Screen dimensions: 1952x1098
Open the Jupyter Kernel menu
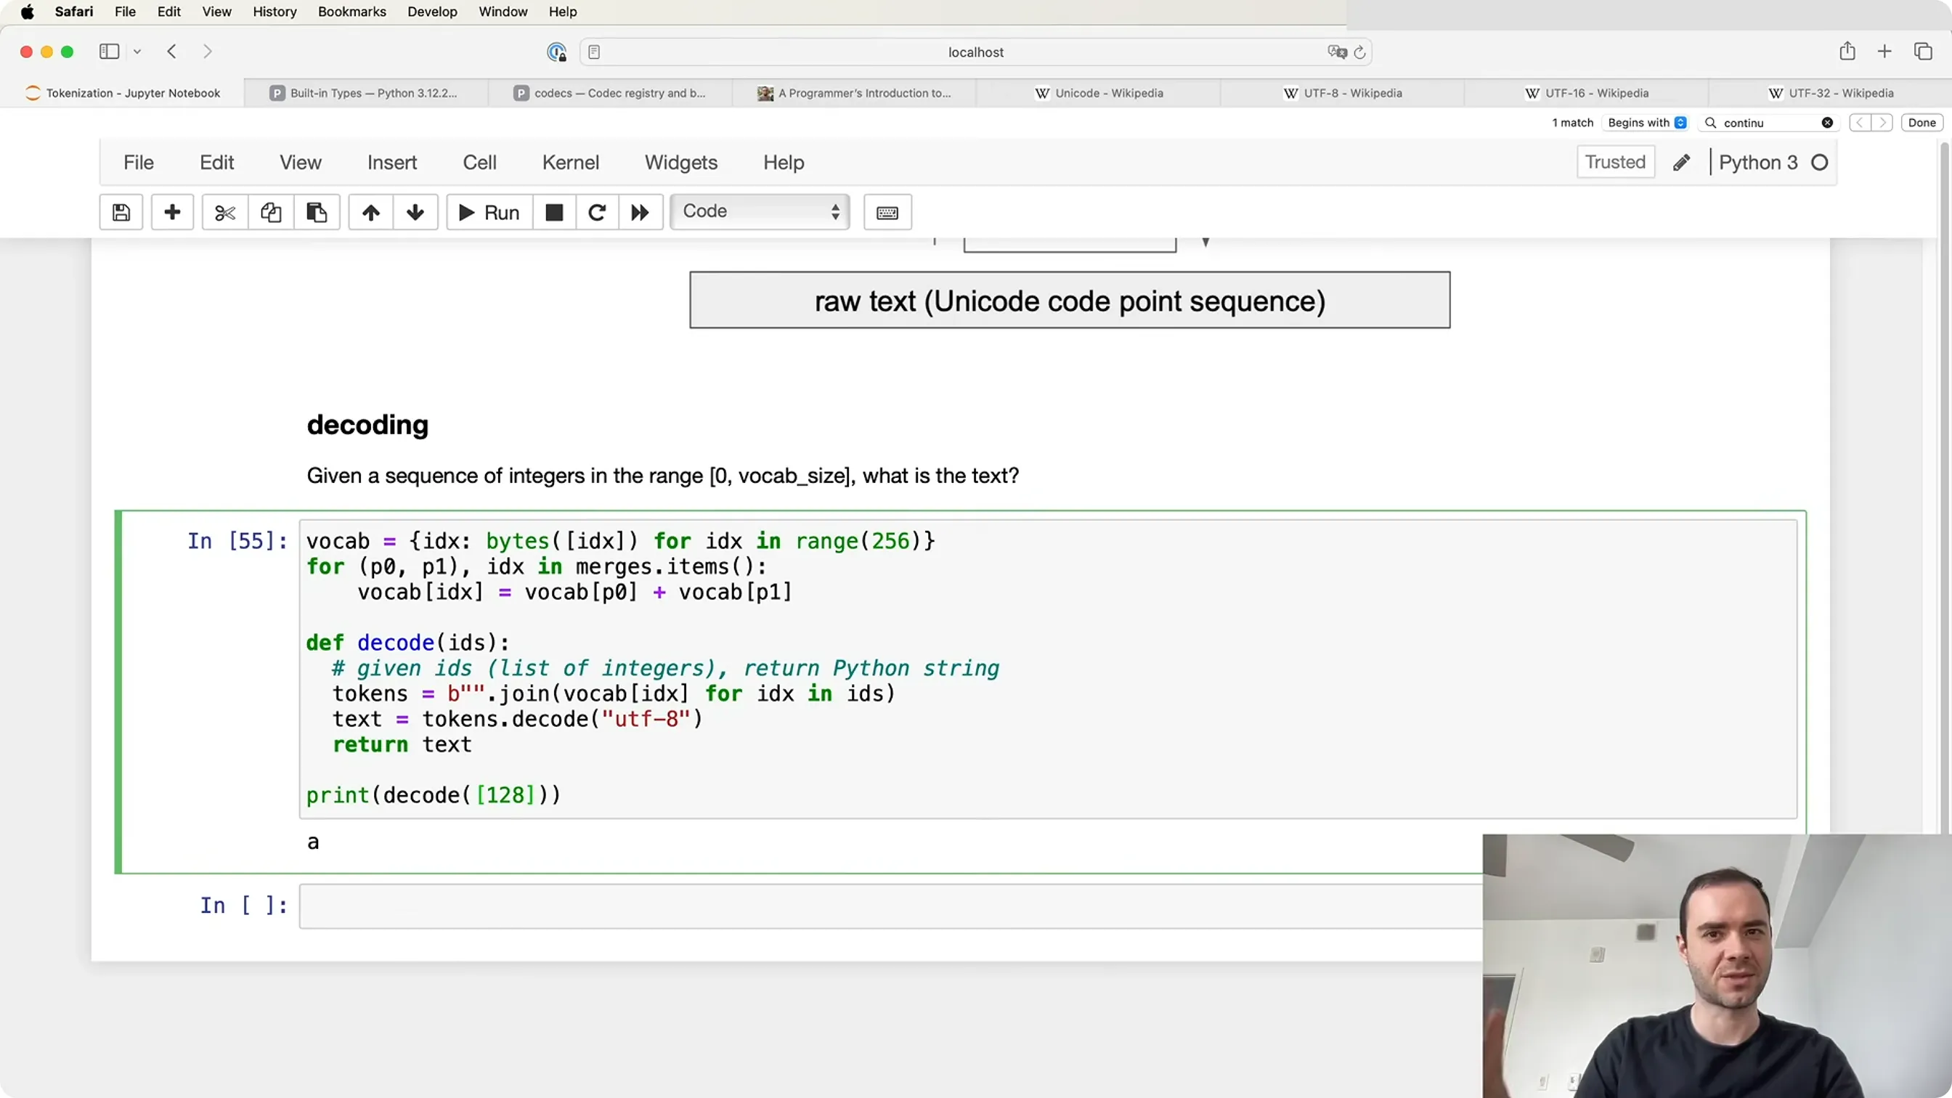[x=571, y=163]
